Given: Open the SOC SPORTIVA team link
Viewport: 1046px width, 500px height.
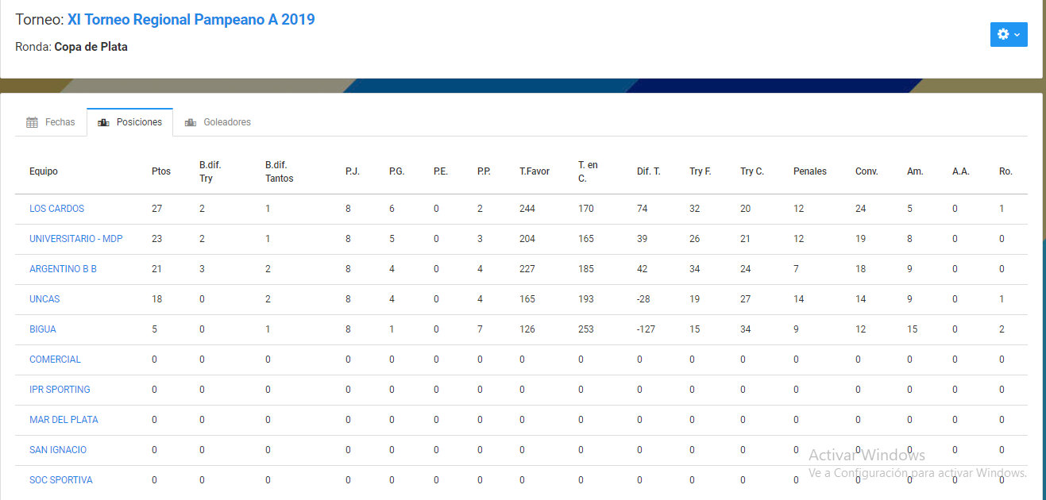Looking at the screenshot, I should click(61, 480).
